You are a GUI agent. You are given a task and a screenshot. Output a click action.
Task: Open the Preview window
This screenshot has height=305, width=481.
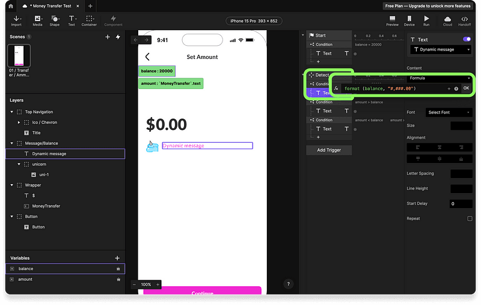click(392, 20)
